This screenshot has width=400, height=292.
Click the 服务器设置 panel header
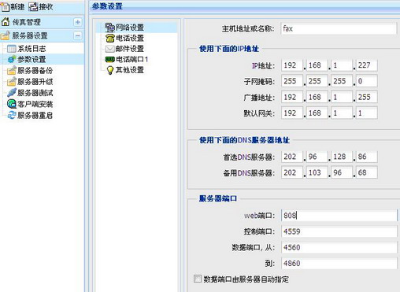(42, 35)
